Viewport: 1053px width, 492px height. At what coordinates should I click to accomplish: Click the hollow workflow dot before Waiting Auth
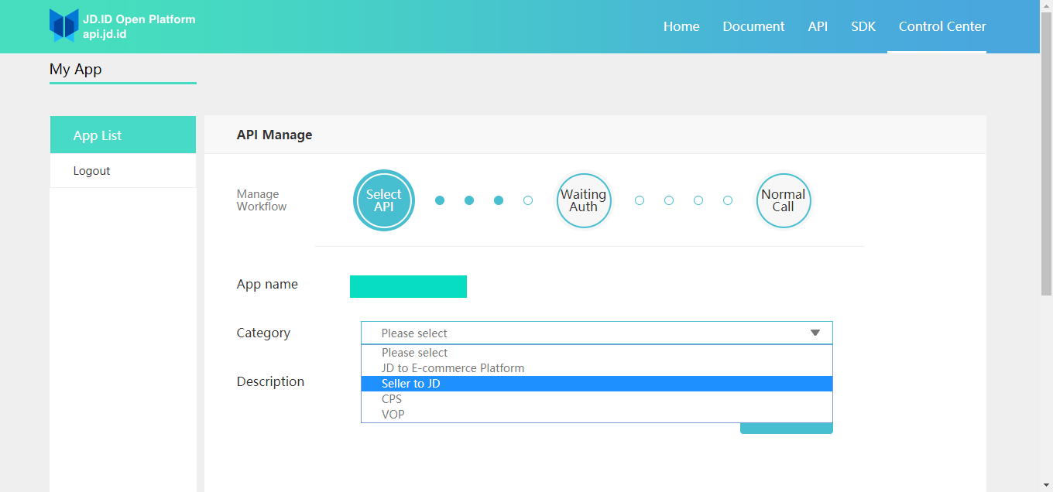(528, 200)
